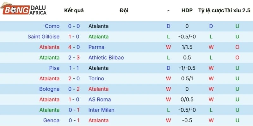253x126 pixels.
Task: Open the Inter Milan team link
Action: (101, 110)
